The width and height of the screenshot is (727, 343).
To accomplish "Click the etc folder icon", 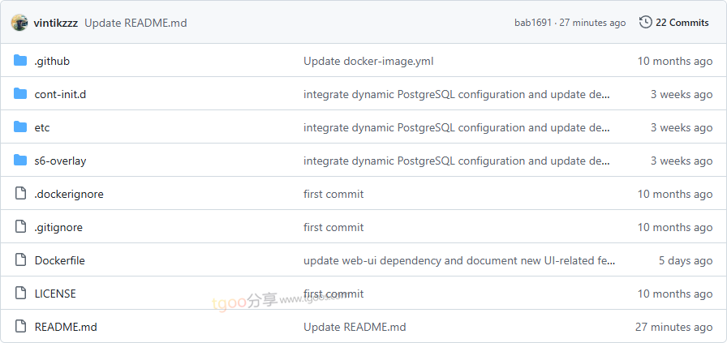I will (20, 127).
